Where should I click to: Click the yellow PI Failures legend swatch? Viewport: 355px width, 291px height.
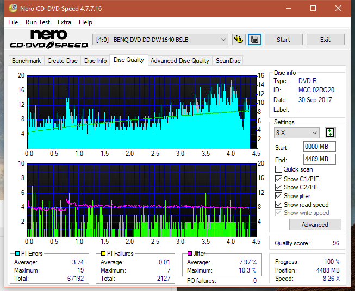coord(103,254)
